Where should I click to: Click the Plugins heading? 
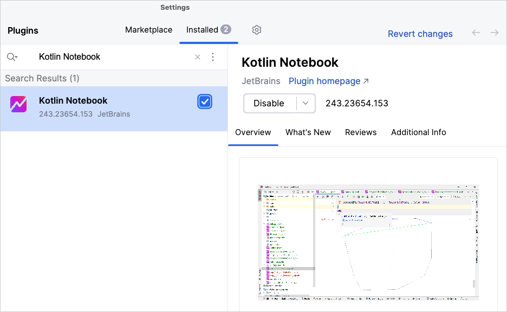pyautogui.click(x=23, y=31)
